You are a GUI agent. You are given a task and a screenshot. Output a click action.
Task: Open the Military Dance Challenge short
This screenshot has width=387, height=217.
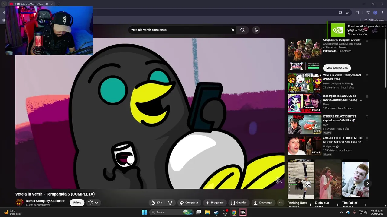click(301, 179)
